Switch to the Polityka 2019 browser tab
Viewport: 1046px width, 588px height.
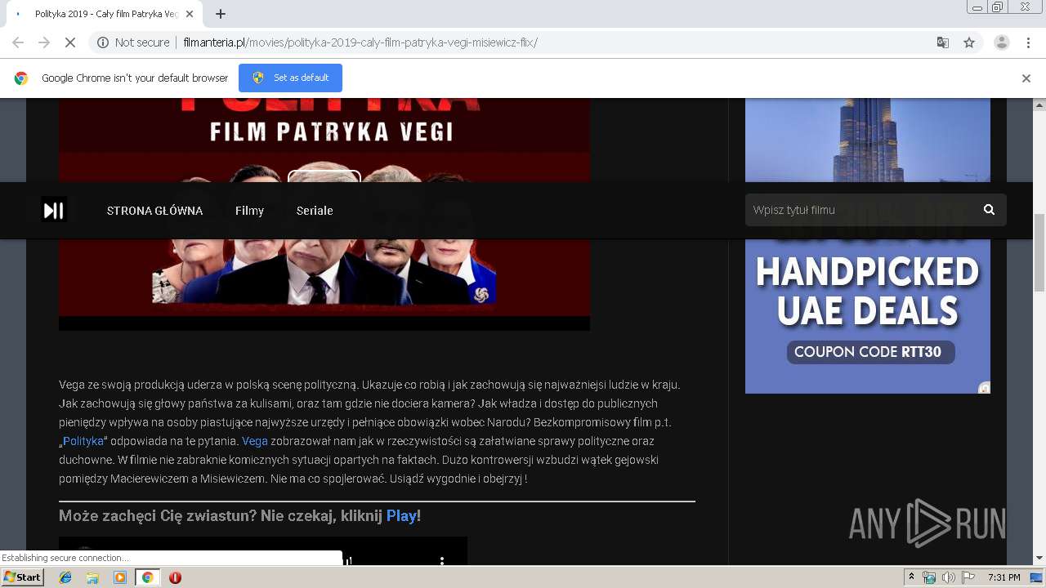click(105, 14)
